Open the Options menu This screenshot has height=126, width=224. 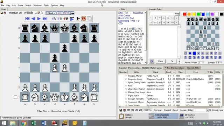point(54,6)
